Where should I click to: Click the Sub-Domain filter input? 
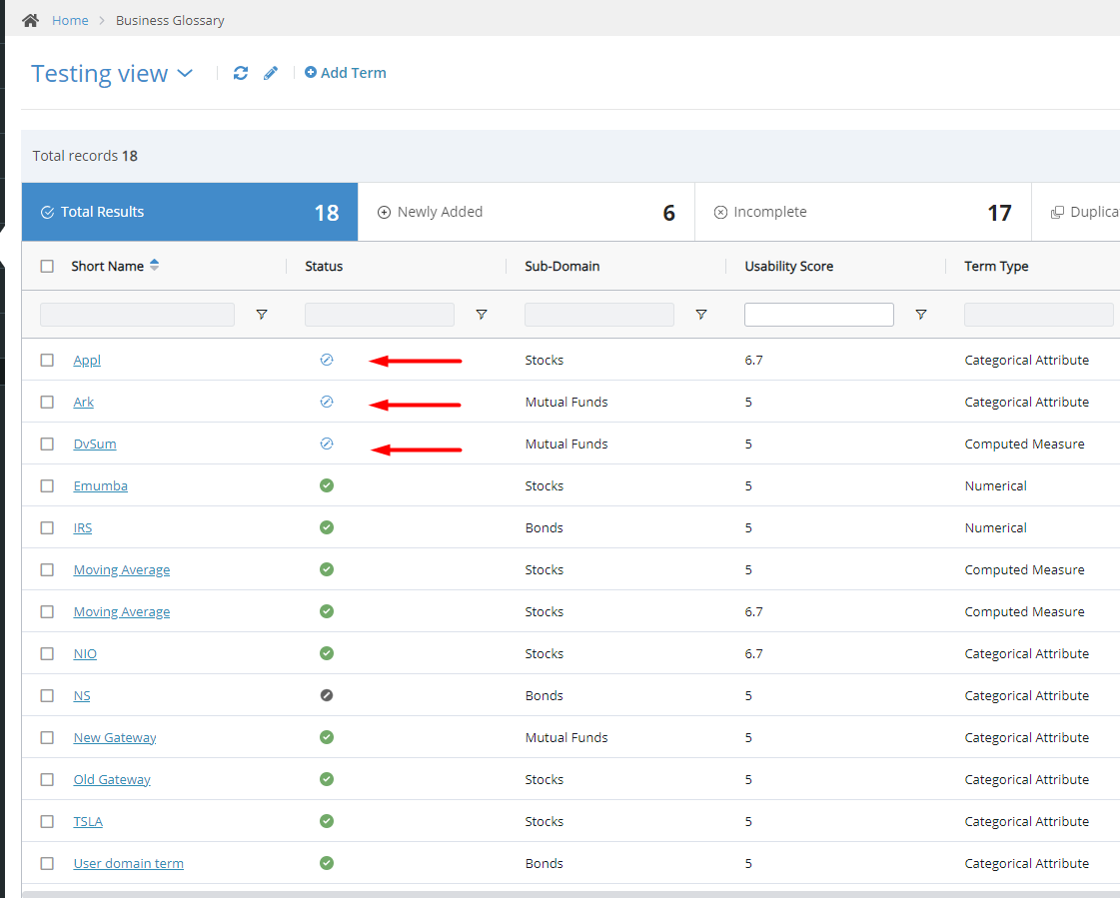599,315
